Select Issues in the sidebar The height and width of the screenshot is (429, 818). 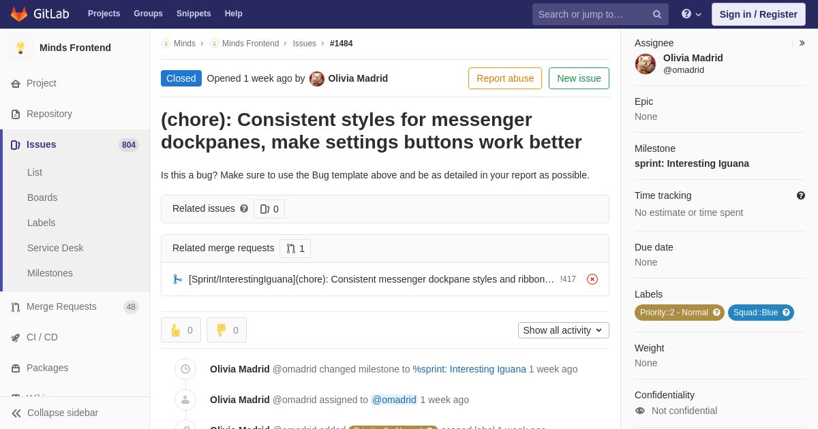75,144
